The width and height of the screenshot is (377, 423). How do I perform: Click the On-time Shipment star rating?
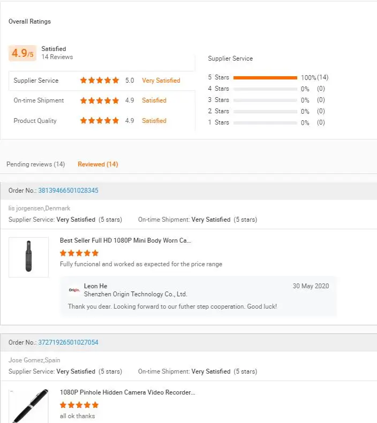pos(100,100)
